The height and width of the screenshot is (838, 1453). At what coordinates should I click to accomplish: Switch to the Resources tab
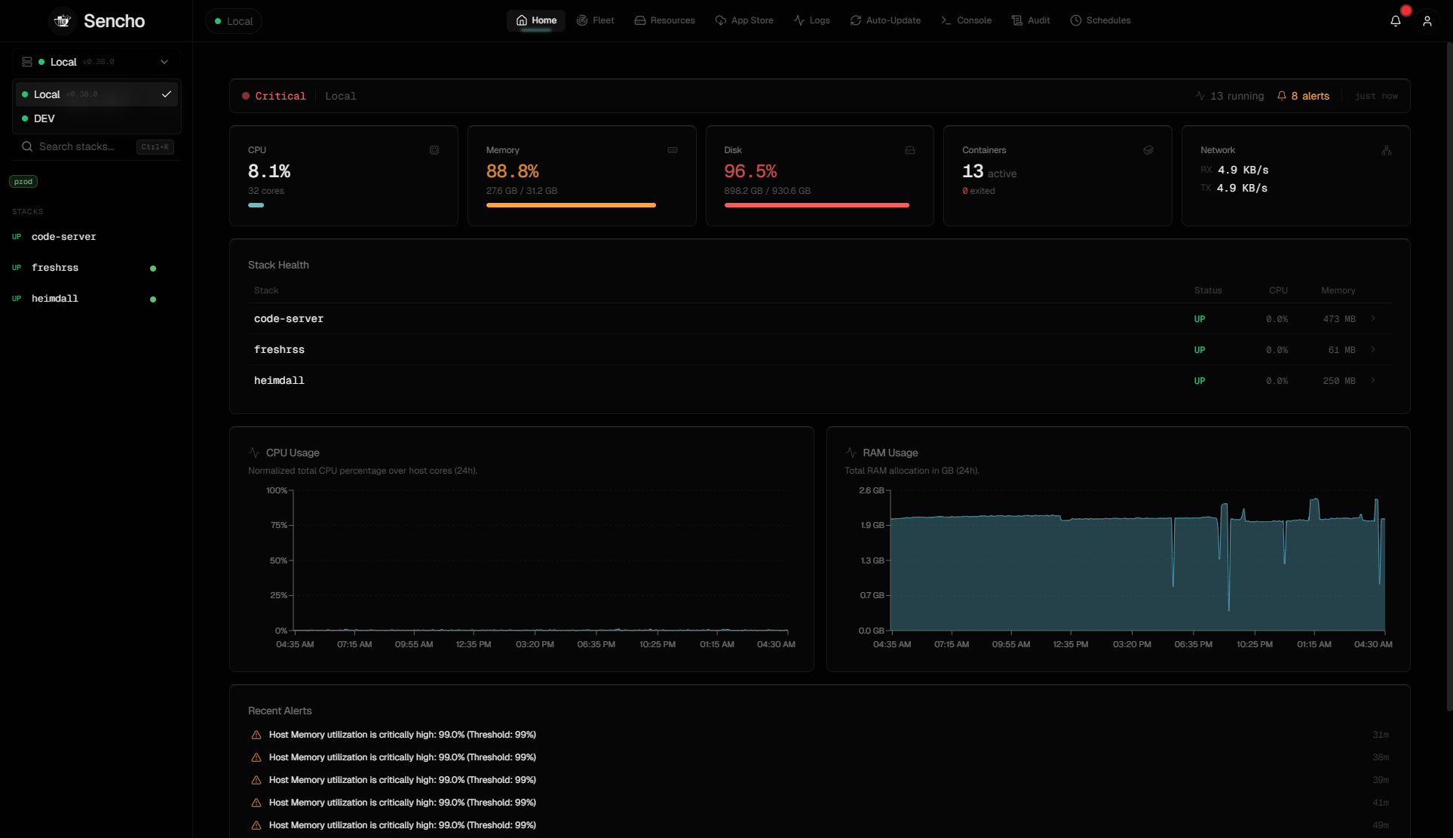click(x=664, y=20)
